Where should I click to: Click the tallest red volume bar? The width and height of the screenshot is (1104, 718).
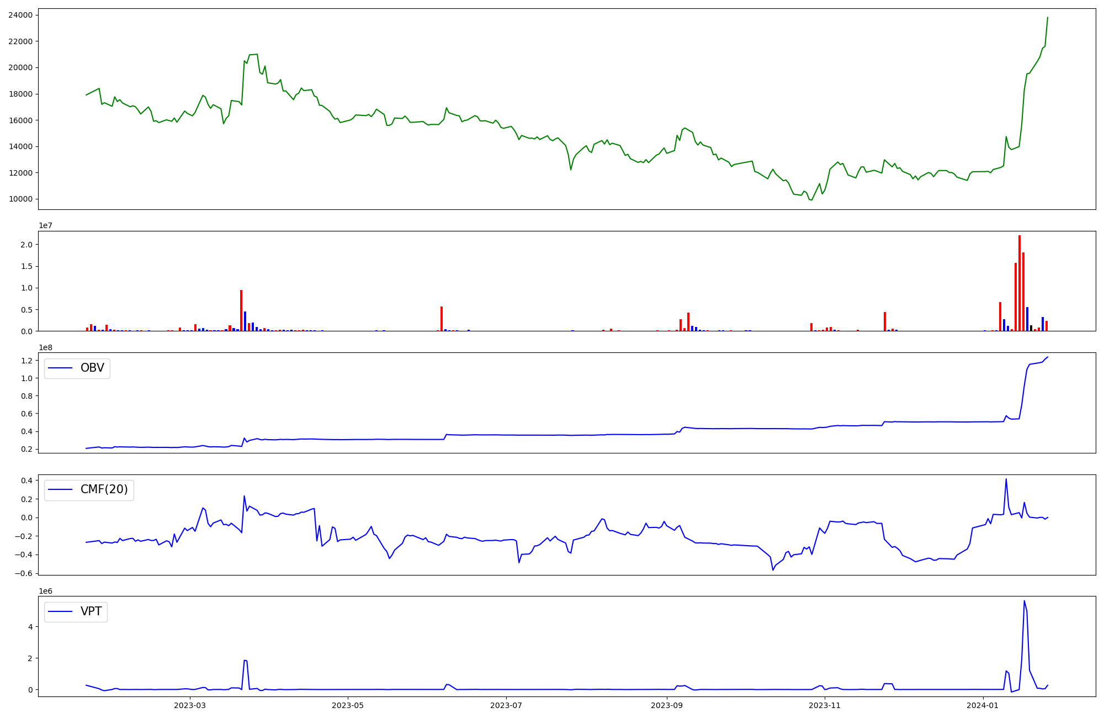point(1020,283)
